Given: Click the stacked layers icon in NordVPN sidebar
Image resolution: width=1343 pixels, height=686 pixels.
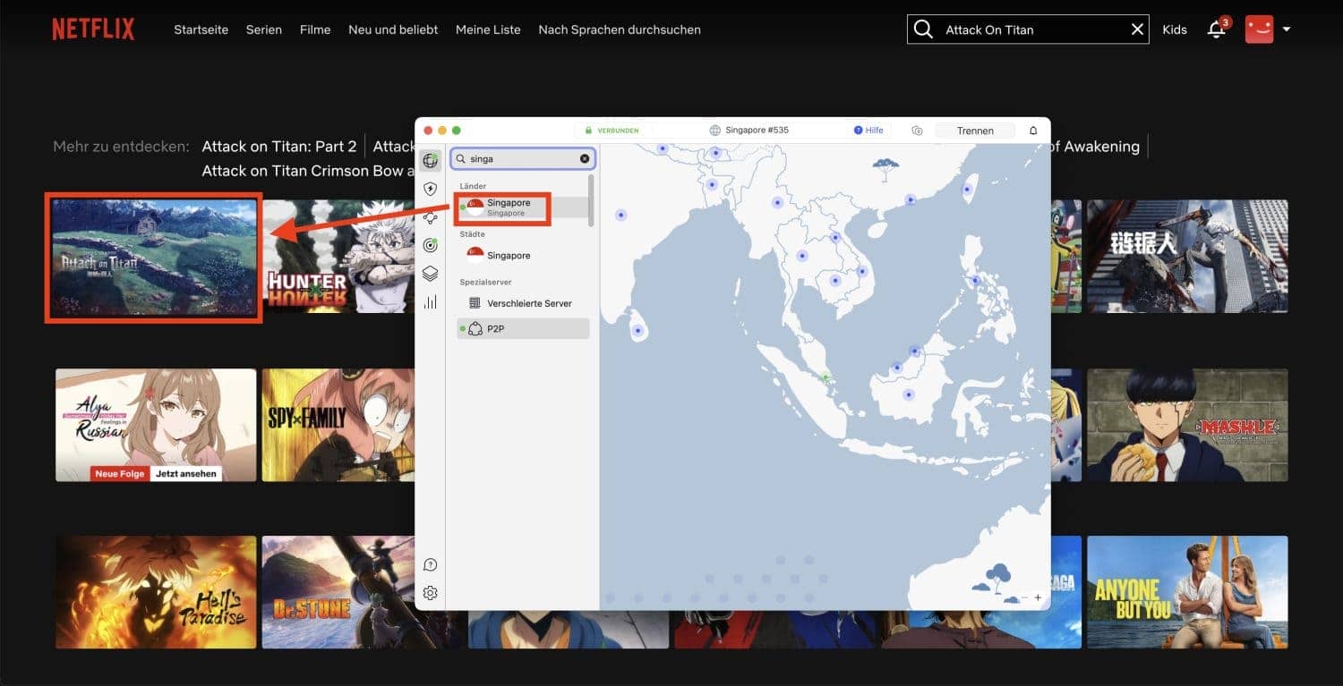Looking at the screenshot, I should coord(431,274).
